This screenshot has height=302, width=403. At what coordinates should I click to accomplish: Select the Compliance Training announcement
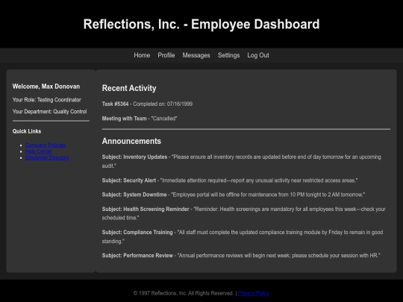(243, 237)
